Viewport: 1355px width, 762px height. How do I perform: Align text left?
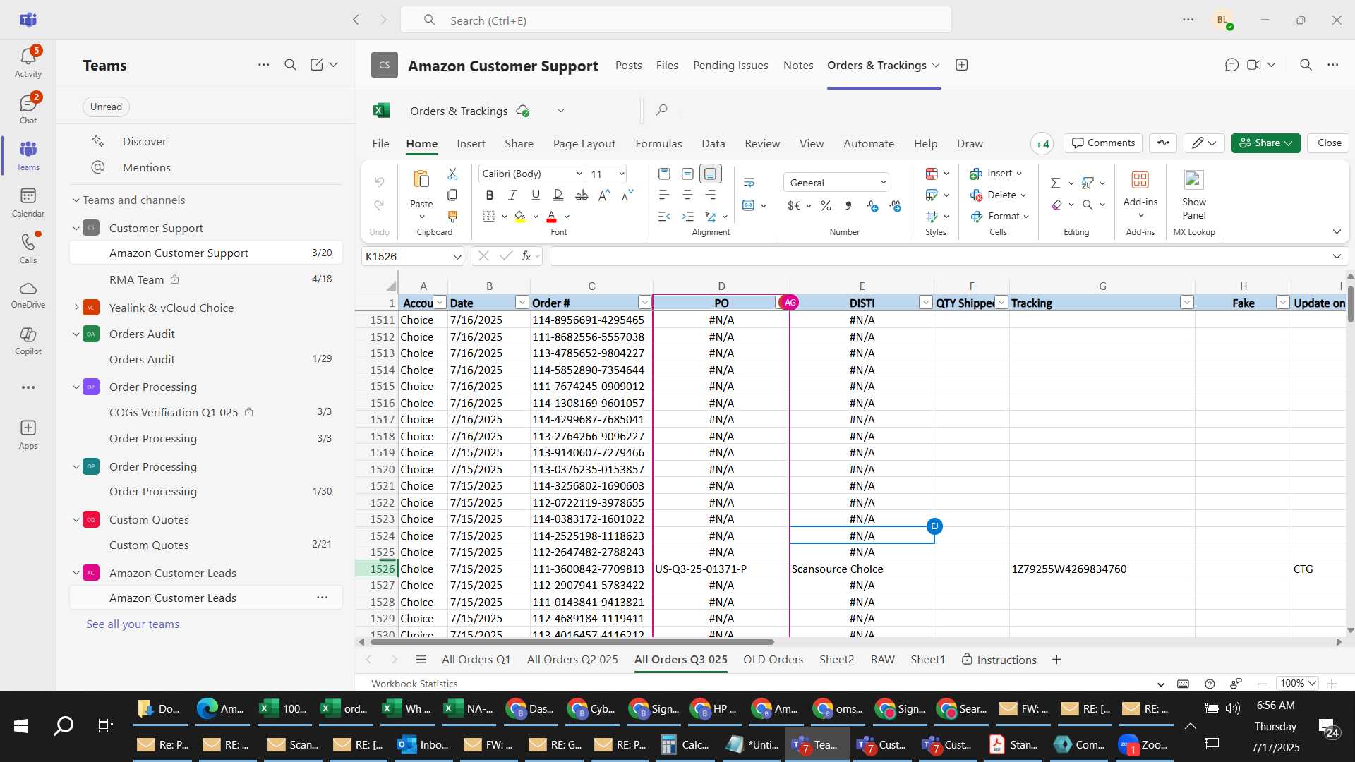(664, 195)
